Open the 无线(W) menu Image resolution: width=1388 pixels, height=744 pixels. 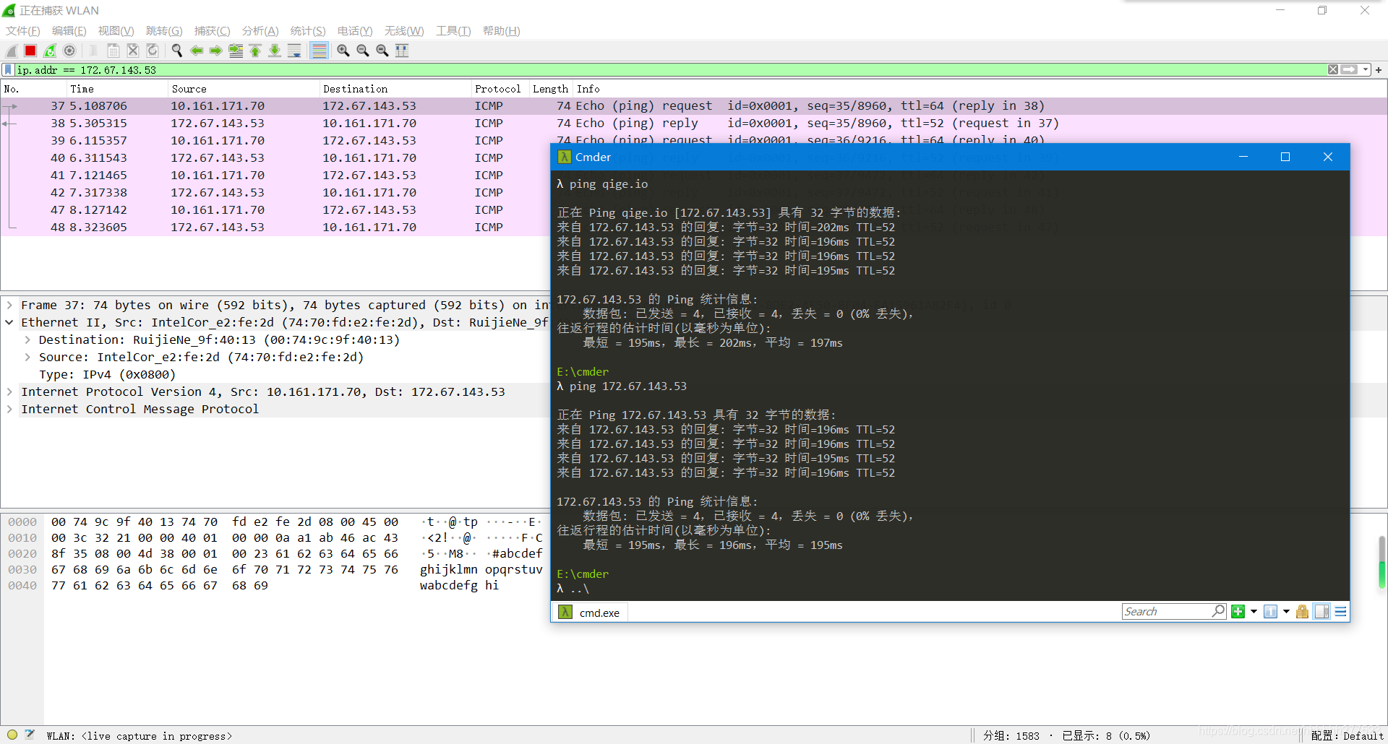(404, 31)
